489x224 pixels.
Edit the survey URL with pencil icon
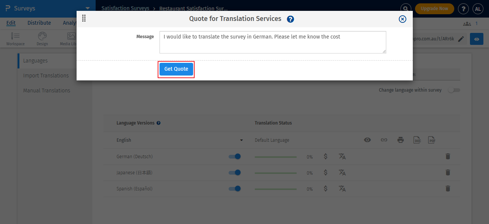point(461,39)
